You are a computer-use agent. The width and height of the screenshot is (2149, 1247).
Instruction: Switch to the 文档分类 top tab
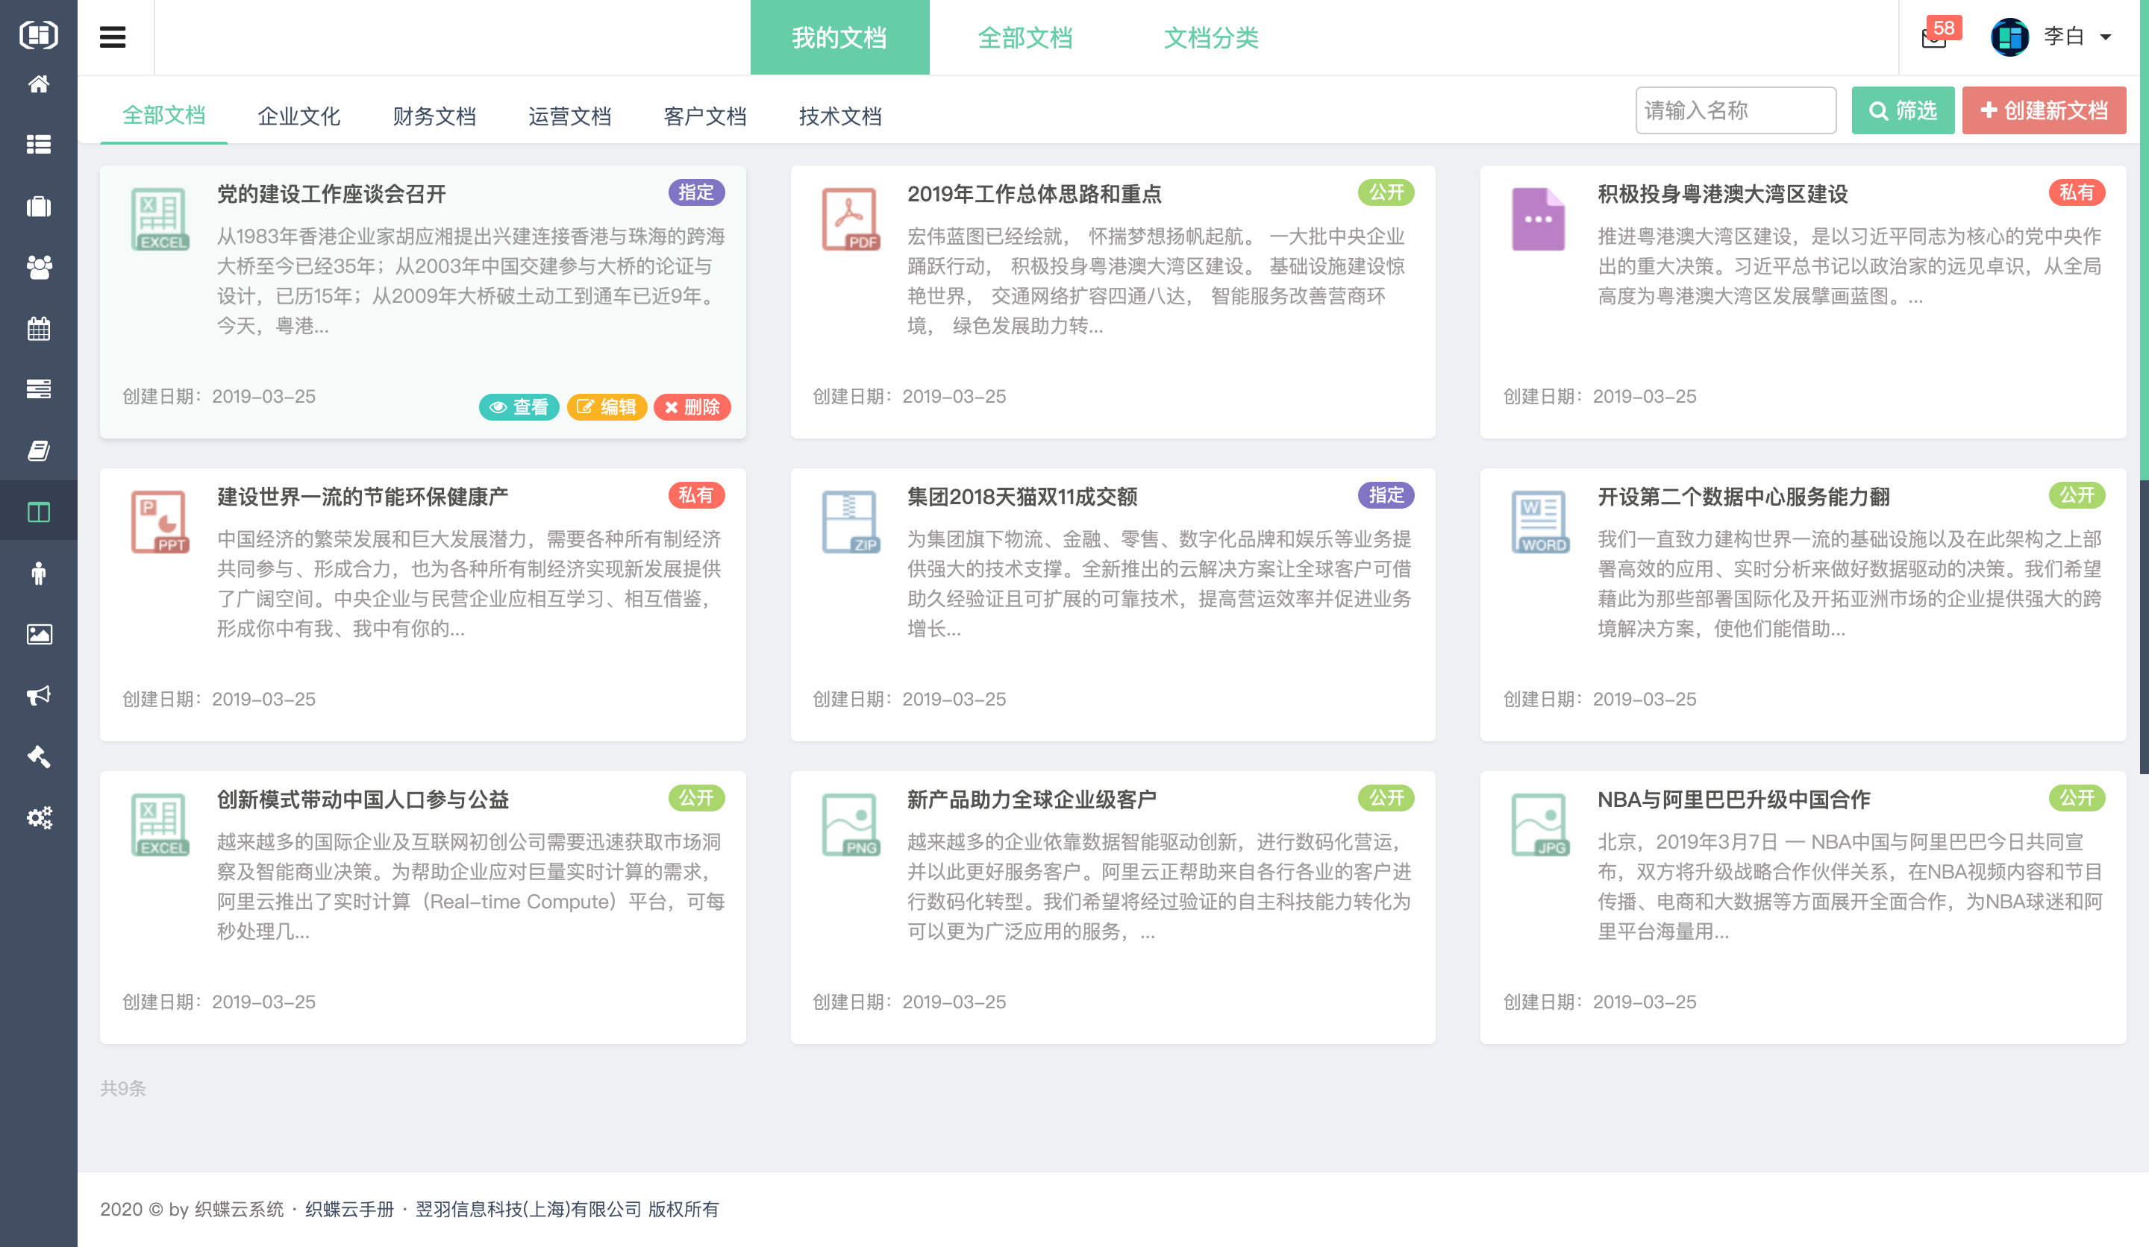point(1211,37)
